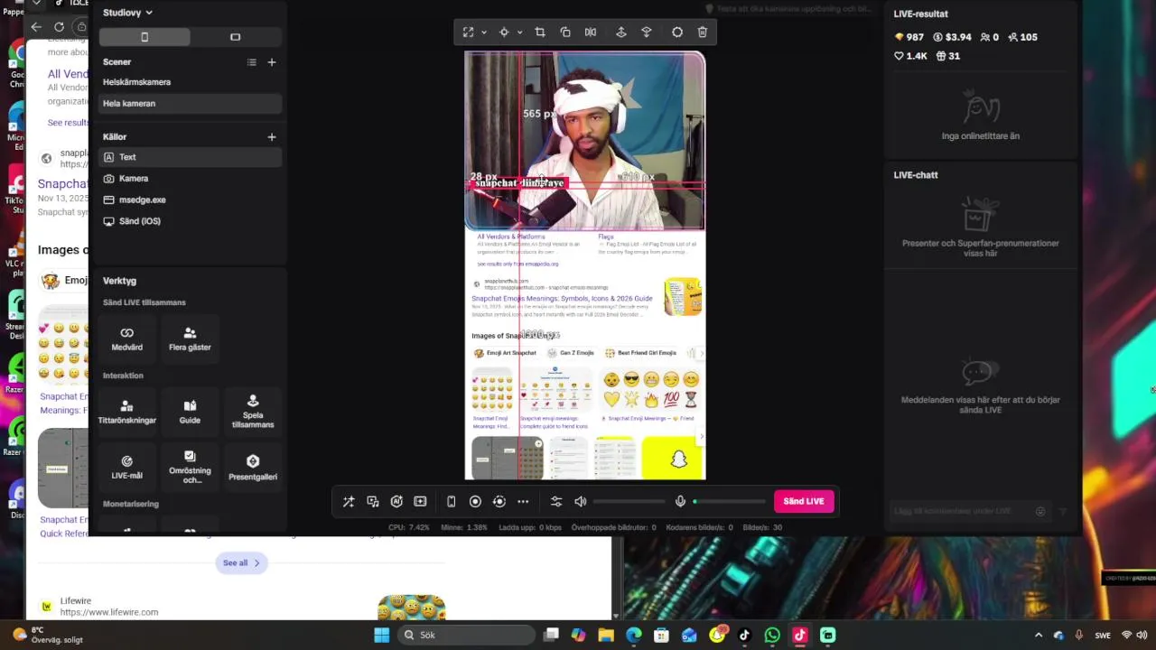Expand the resize options chevron
Screen dimensions: 1156x650
[484, 32]
